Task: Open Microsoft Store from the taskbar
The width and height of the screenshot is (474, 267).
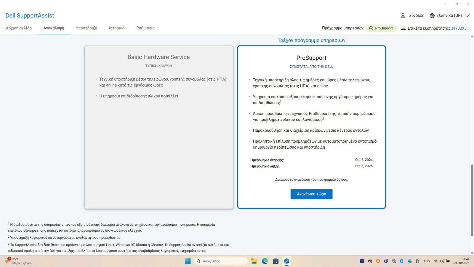Action: point(276,261)
